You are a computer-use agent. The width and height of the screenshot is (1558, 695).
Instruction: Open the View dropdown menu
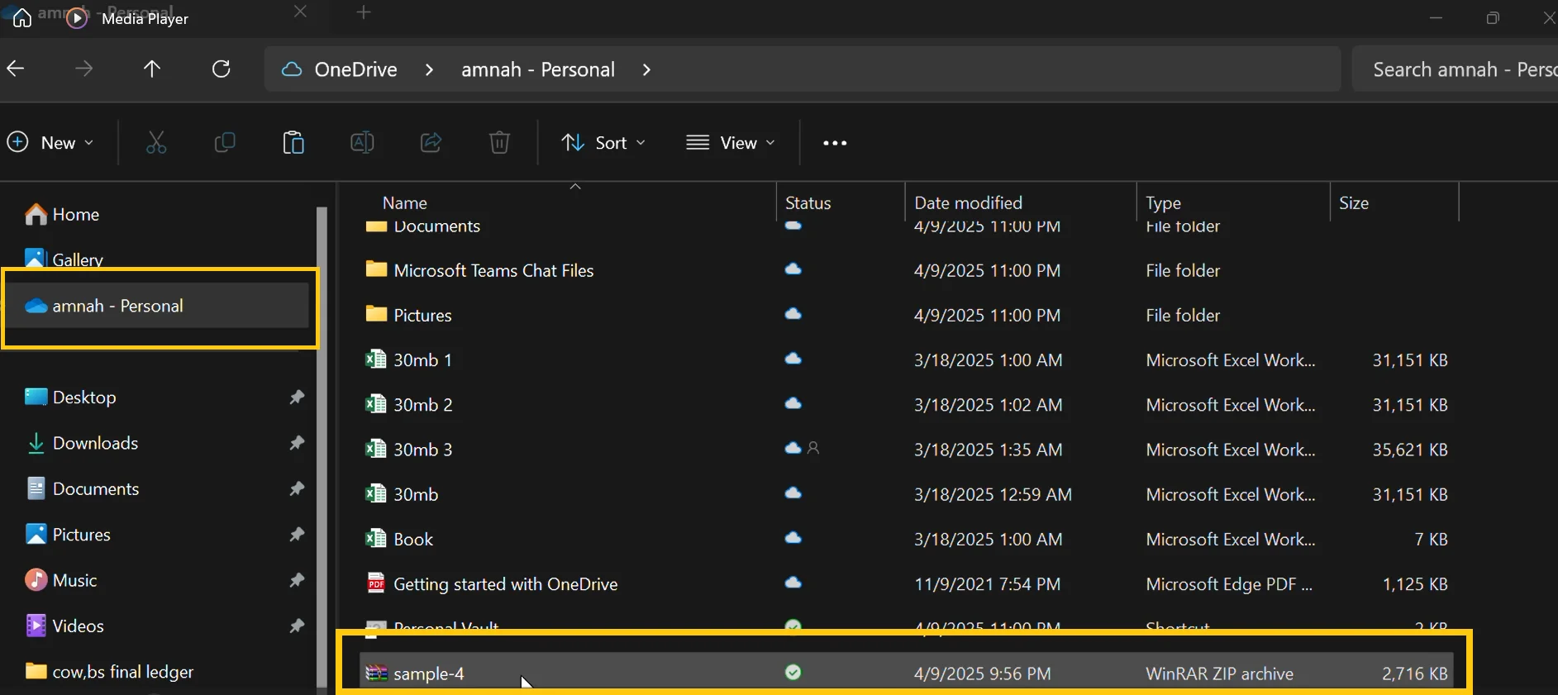pyautogui.click(x=731, y=143)
